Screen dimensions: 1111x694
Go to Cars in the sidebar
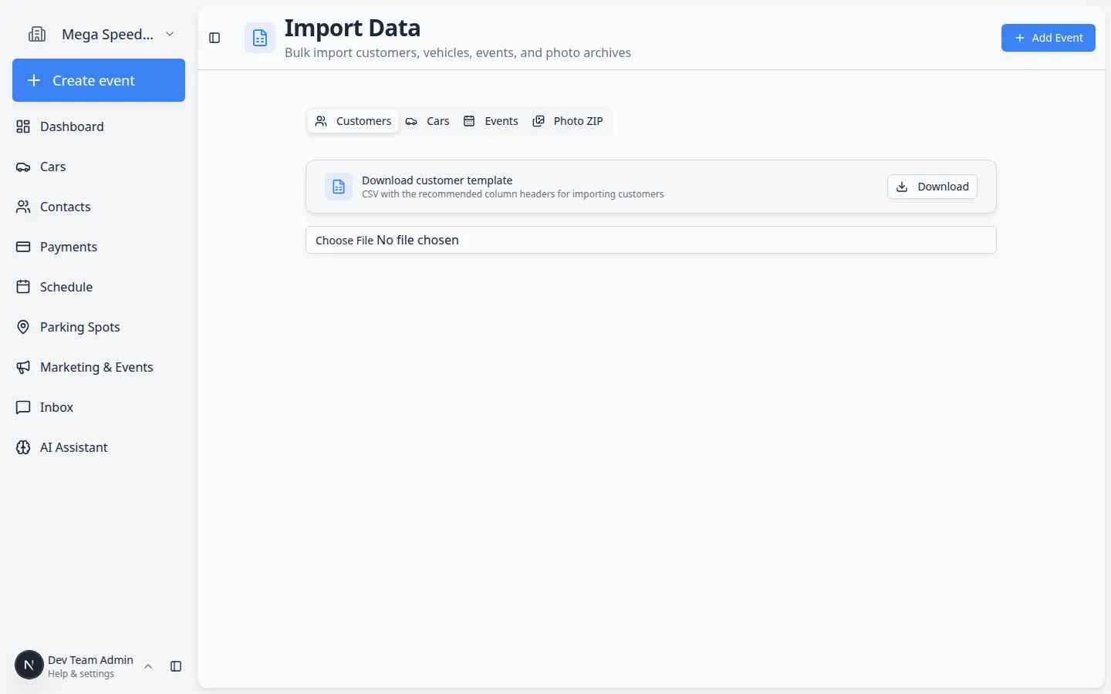[x=99, y=167]
